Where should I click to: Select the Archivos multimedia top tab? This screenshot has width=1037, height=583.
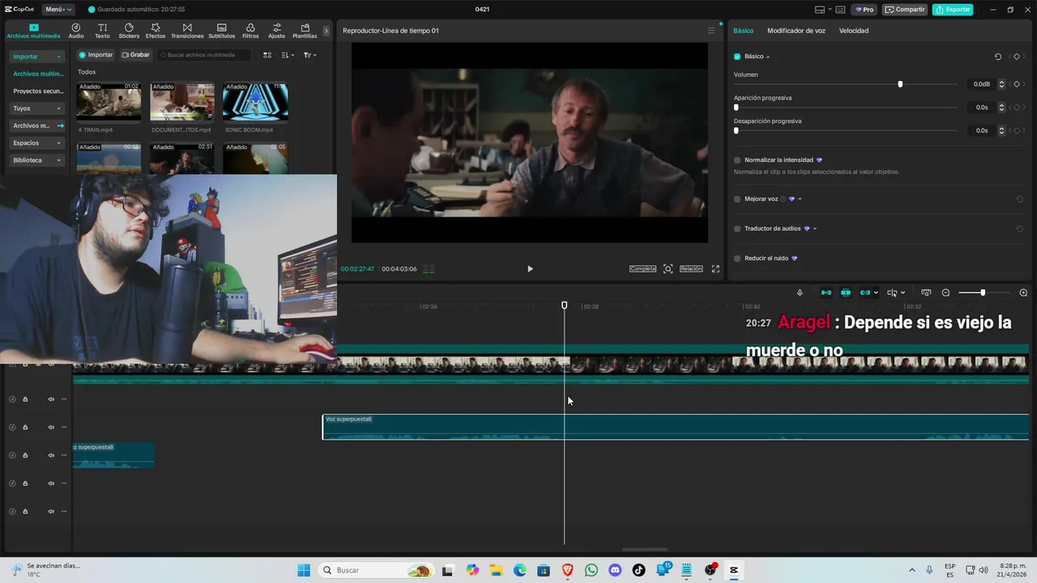coord(33,31)
